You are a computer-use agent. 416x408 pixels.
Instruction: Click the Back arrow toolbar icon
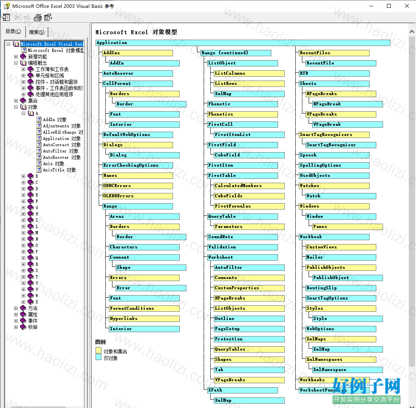click(x=17, y=18)
